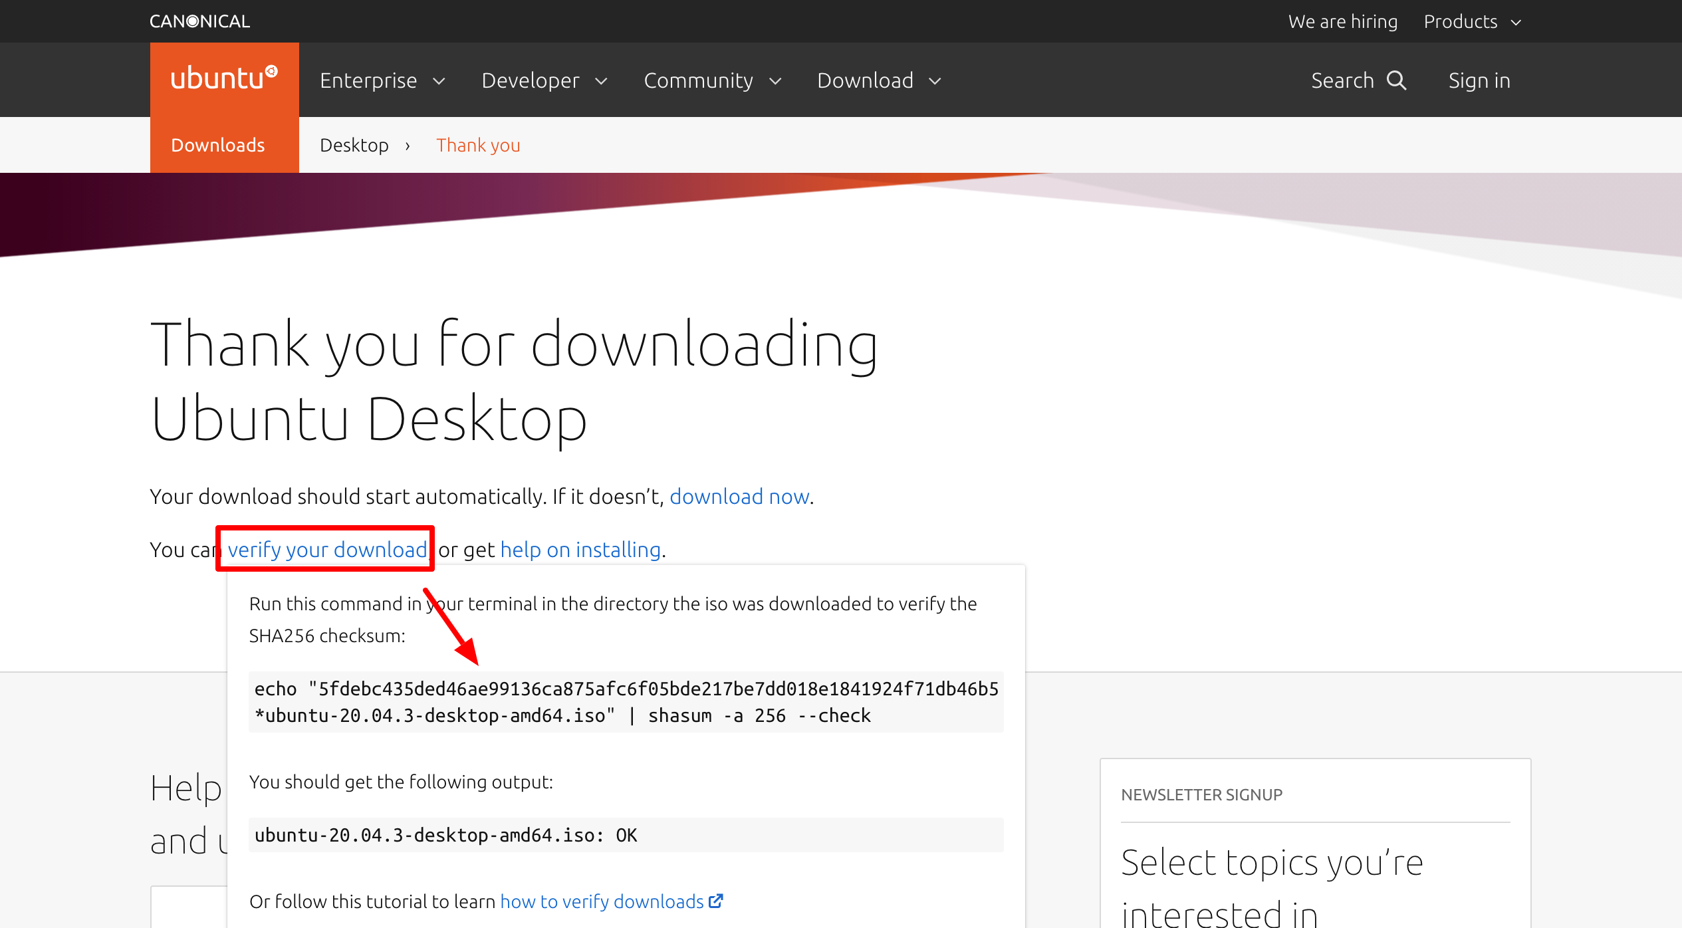Click the Thank you breadcrumb

pos(478,145)
